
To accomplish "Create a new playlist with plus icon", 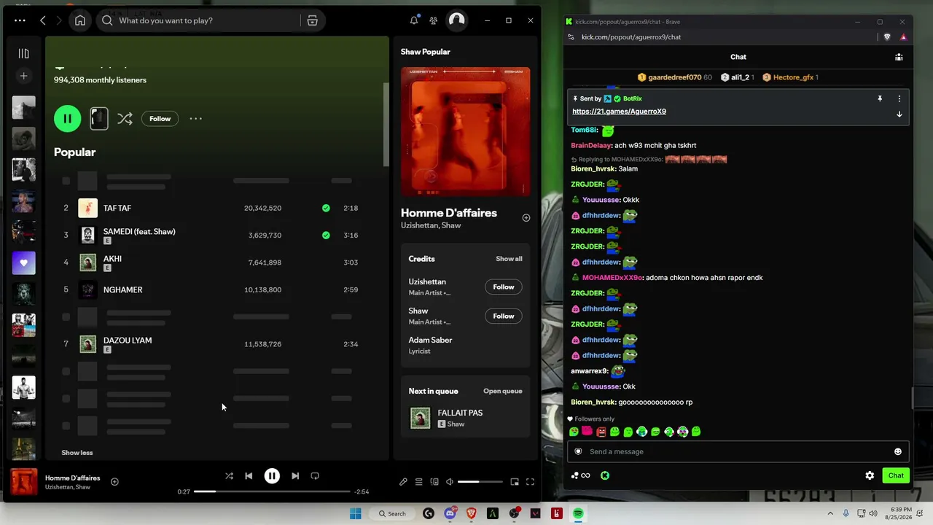I will (23, 76).
